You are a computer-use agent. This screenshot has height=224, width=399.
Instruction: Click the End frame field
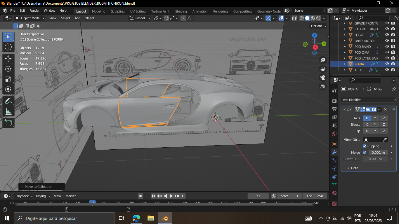point(315,196)
